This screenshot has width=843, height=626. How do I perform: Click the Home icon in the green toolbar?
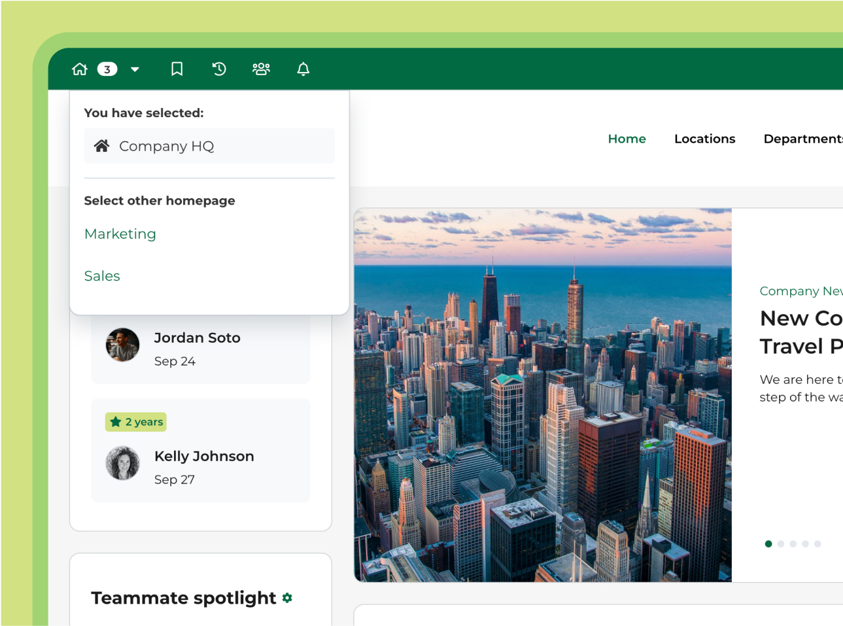pyautogui.click(x=79, y=69)
